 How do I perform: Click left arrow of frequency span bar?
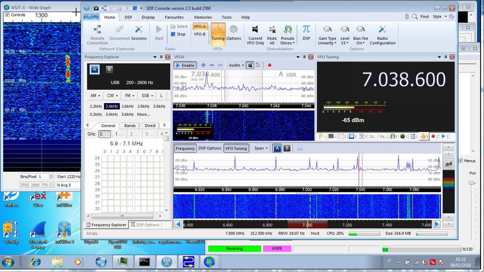(x=178, y=224)
